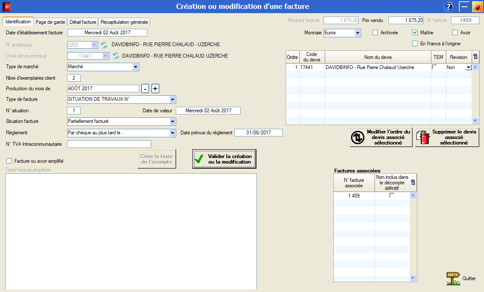484x292 pixels.
Task: Click the Quitter exit sign icon
Action: point(453,278)
